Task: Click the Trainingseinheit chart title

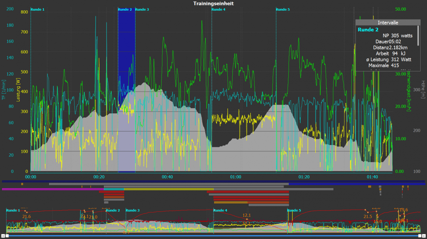Action: point(213,4)
